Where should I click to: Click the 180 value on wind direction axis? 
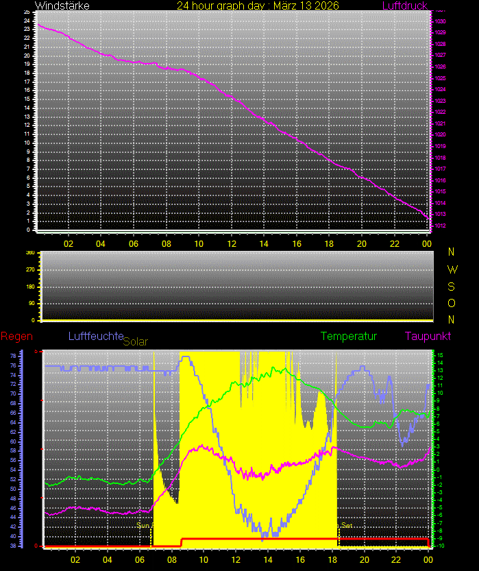click(30, 287)
